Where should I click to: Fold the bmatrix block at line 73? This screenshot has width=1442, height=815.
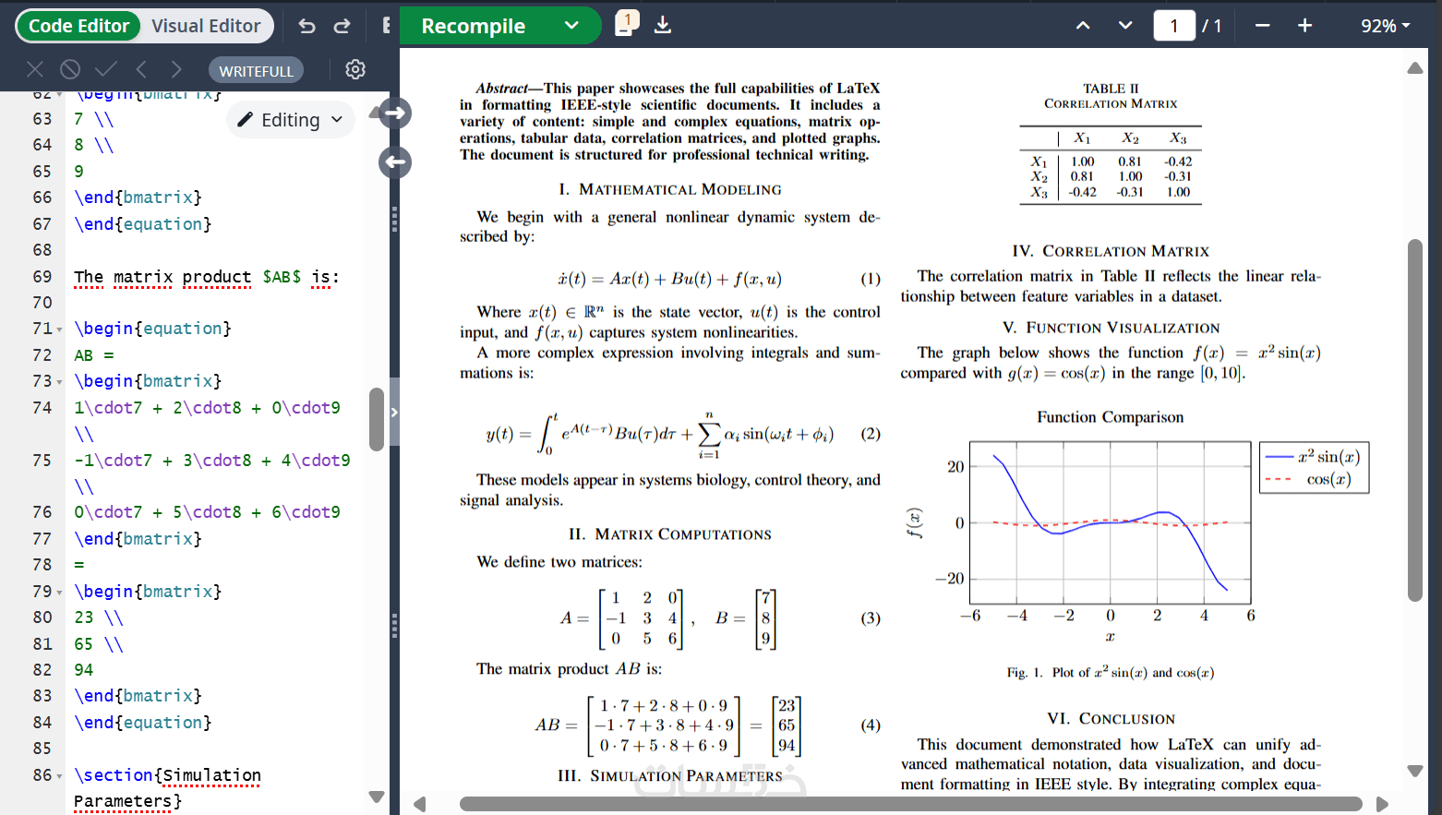click(60, 382)
